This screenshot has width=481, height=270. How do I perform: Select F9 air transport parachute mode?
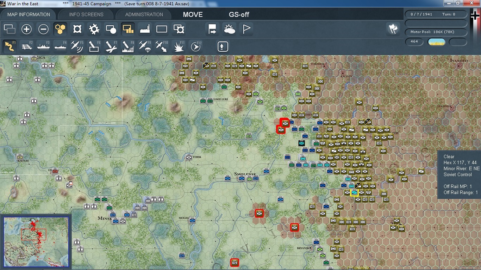[x=145, y=46]
